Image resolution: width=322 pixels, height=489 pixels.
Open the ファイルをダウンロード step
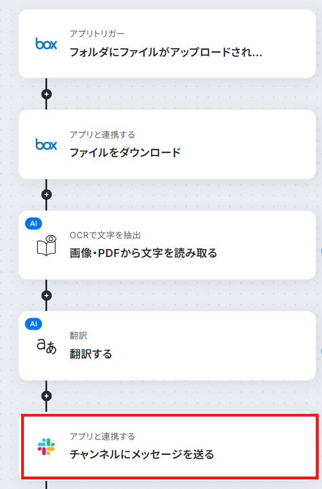167,145
